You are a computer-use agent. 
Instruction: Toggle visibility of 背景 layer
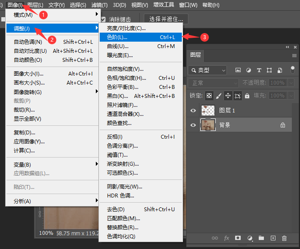(193, 125)
